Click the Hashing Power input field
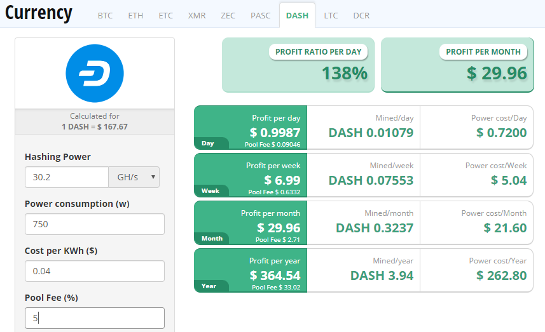 [x=67, y=177]
